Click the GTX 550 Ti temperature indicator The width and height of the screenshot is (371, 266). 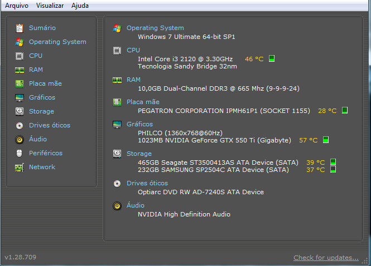coord(326,140)
